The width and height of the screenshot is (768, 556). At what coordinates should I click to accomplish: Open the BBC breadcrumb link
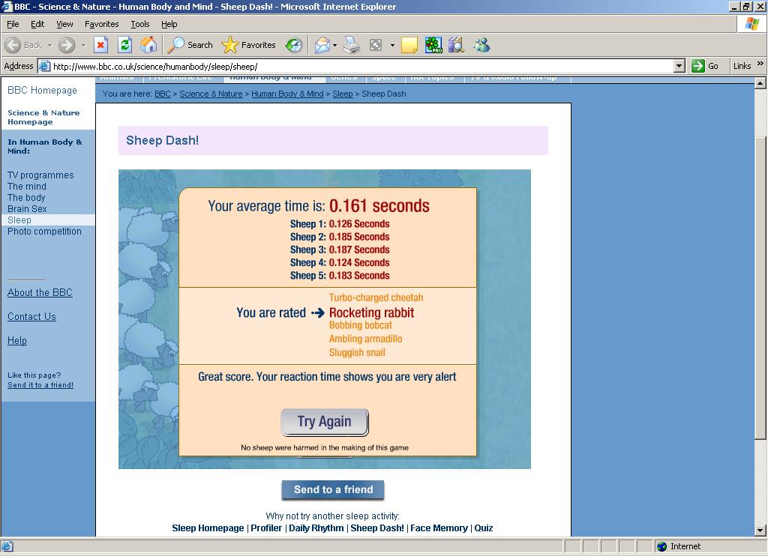[x=163, y=94]
